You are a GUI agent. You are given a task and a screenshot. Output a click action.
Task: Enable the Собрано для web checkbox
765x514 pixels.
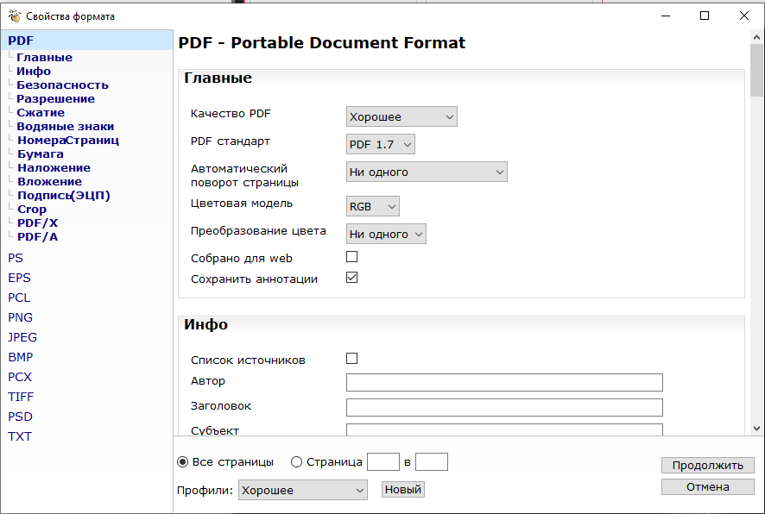point(351,257)
